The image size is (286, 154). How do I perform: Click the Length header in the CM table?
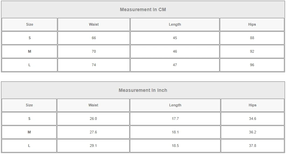(175, 24)
